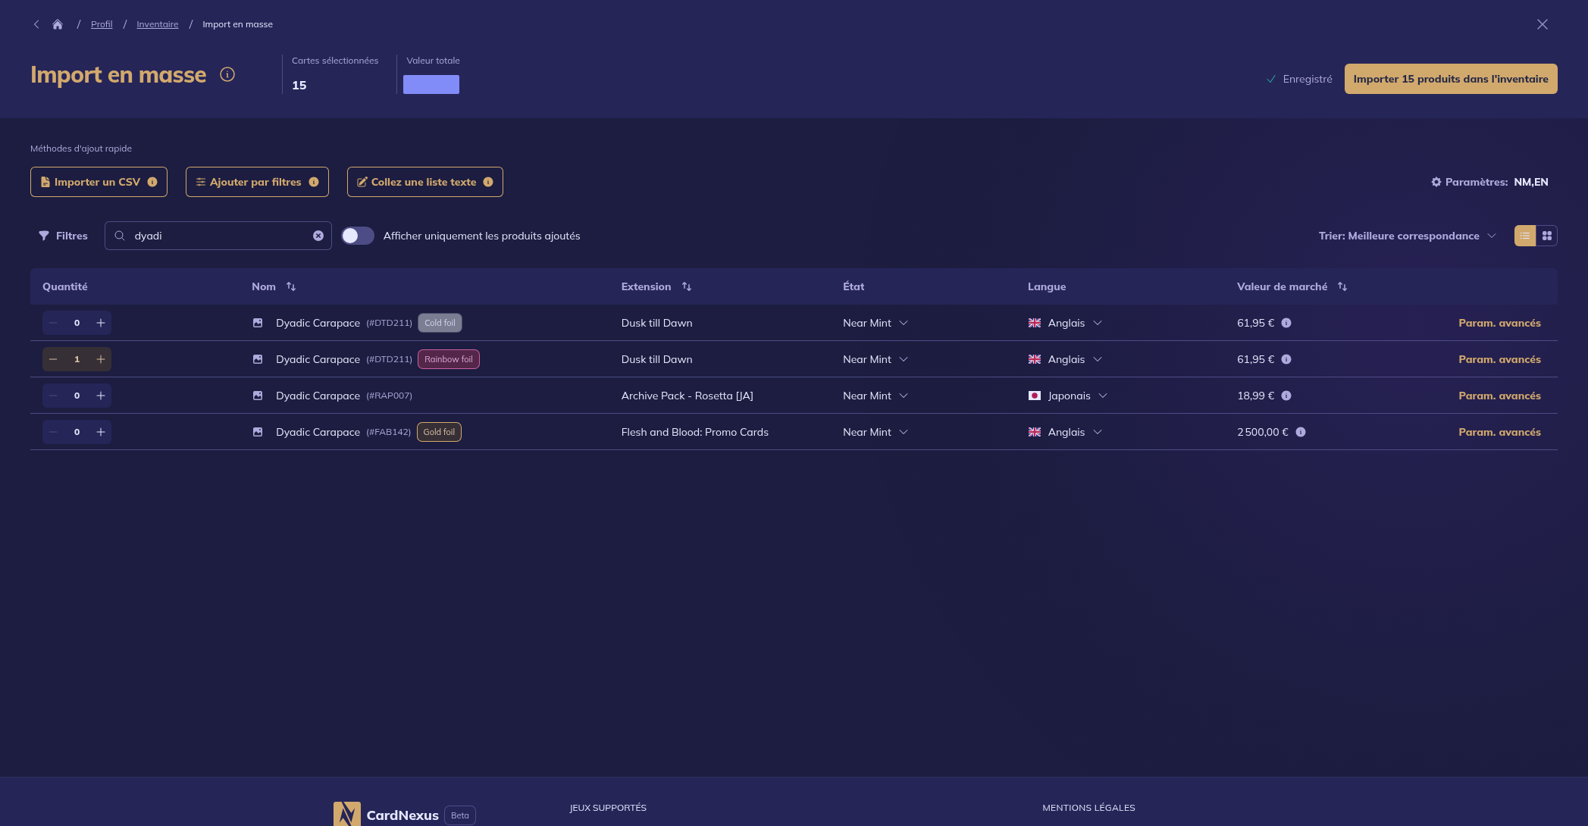Toggle Afficher uniquement les produits ajoutés
Image resolution: width=1588 pixels, height=826 pixels.
click(358, 236)
